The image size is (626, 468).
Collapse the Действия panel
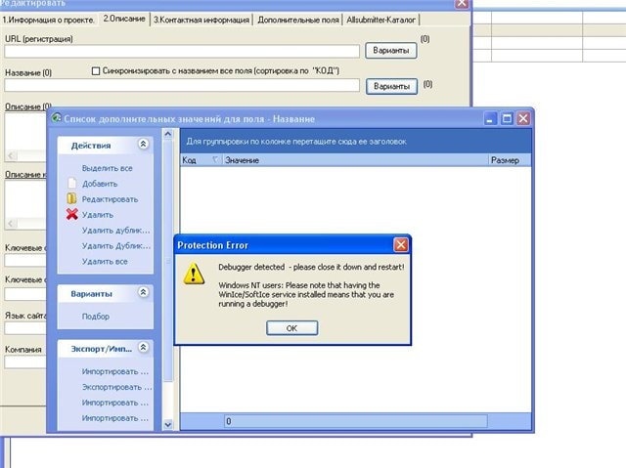click(144, 144)
